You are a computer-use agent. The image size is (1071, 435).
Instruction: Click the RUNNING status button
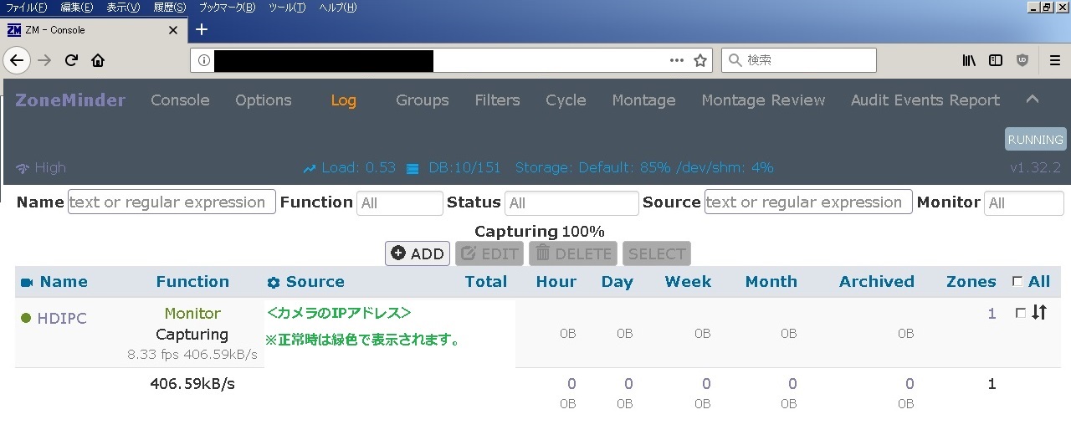1036,140
